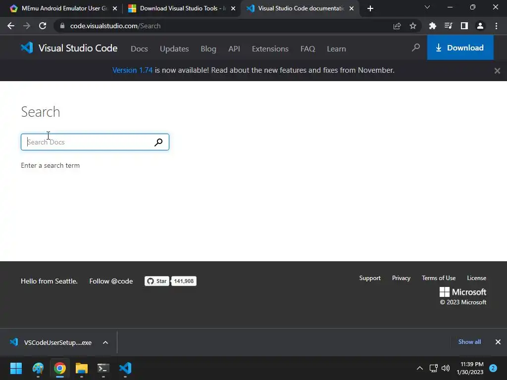Show hidden system tray icons

[420, 368]
